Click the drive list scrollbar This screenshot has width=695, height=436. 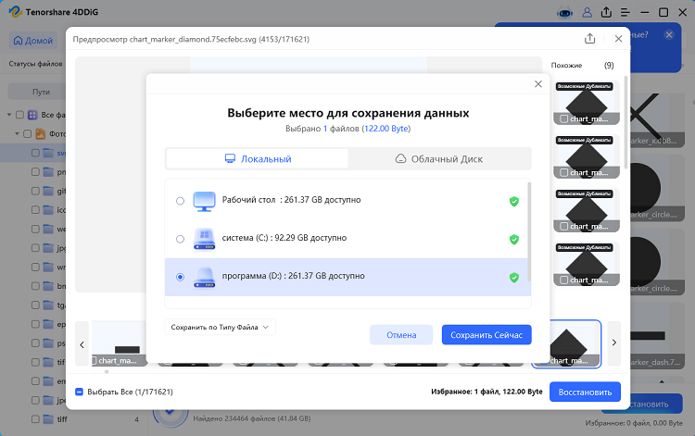pyautogui.click(x=529, y=231)
